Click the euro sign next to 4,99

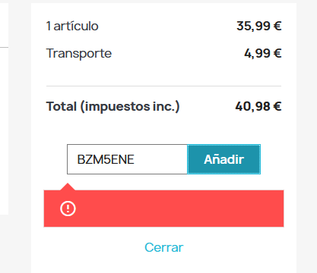(277, 53)
